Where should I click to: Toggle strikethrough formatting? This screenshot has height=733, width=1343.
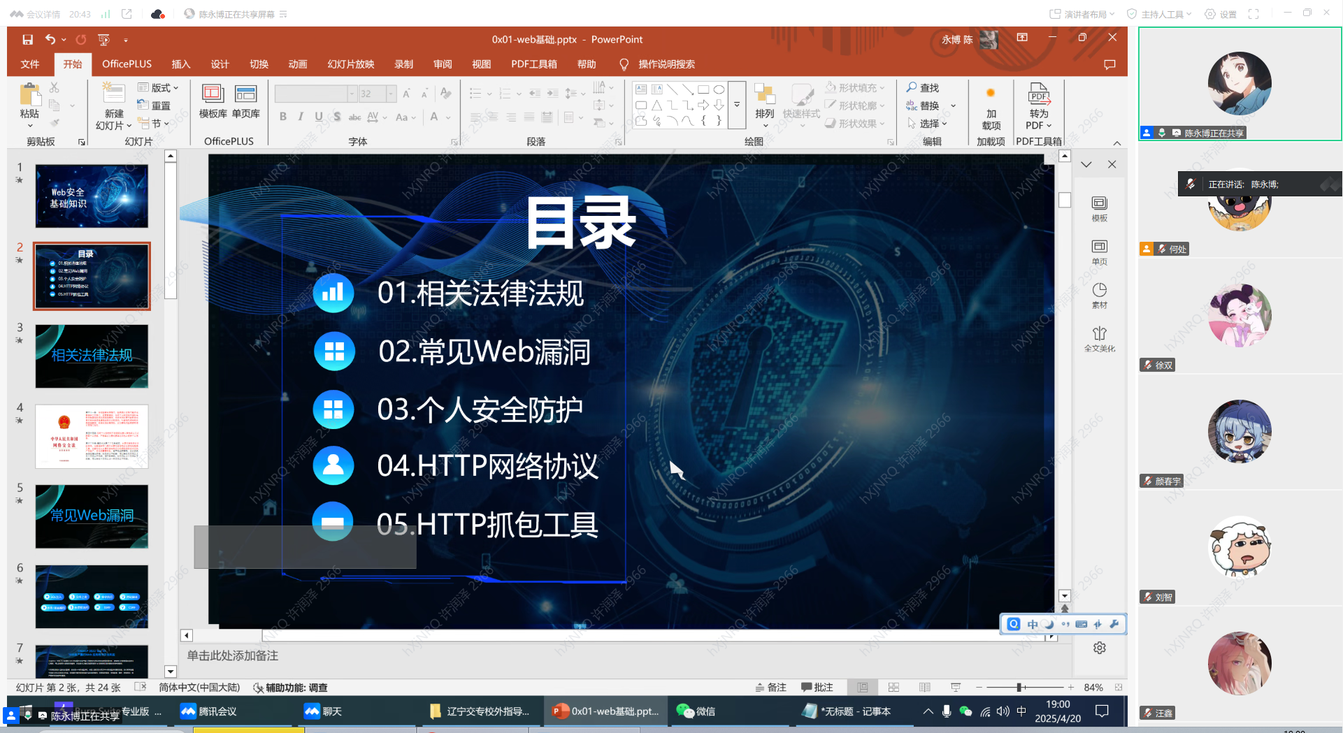pos(355,117)
